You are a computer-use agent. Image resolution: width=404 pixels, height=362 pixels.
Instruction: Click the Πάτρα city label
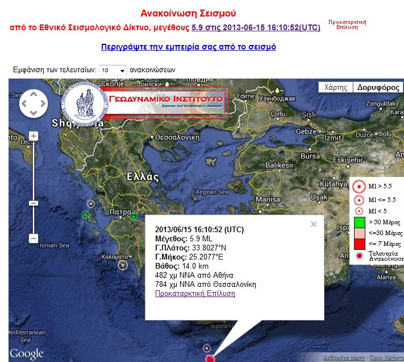120,212
